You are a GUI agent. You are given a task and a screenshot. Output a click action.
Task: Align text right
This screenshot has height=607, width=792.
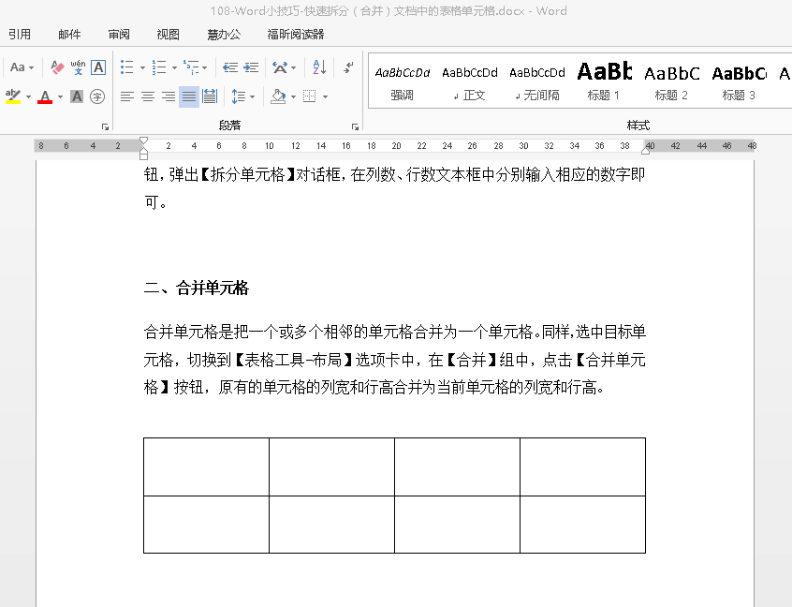click(169, 96)
